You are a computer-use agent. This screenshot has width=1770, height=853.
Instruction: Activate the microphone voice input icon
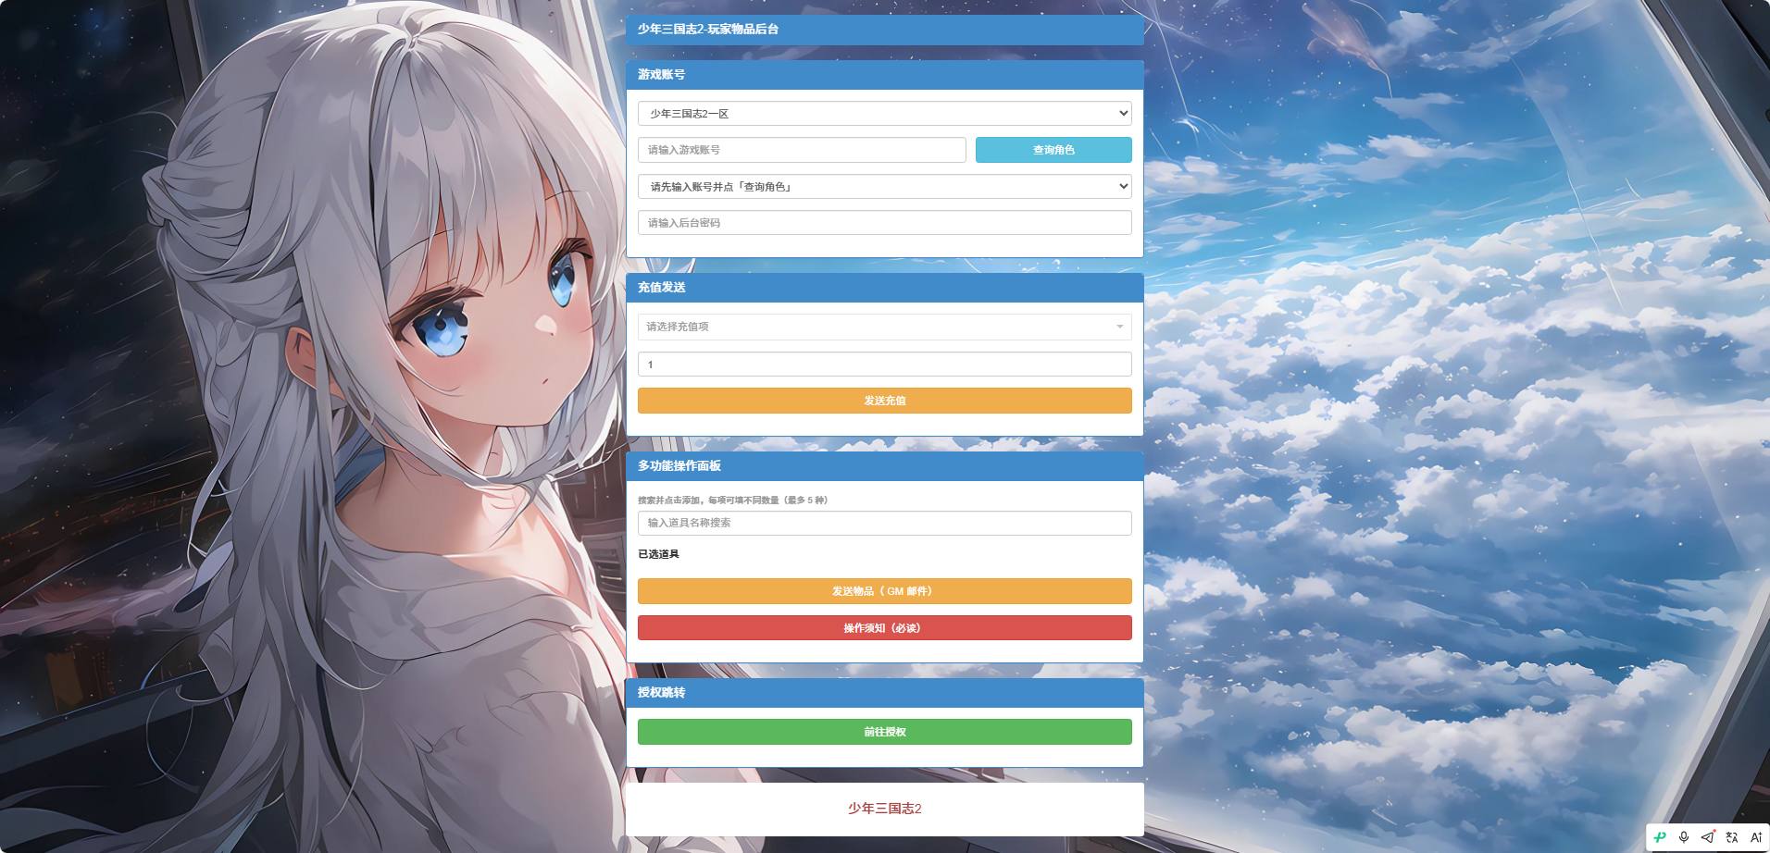(x=1684, y=837)
